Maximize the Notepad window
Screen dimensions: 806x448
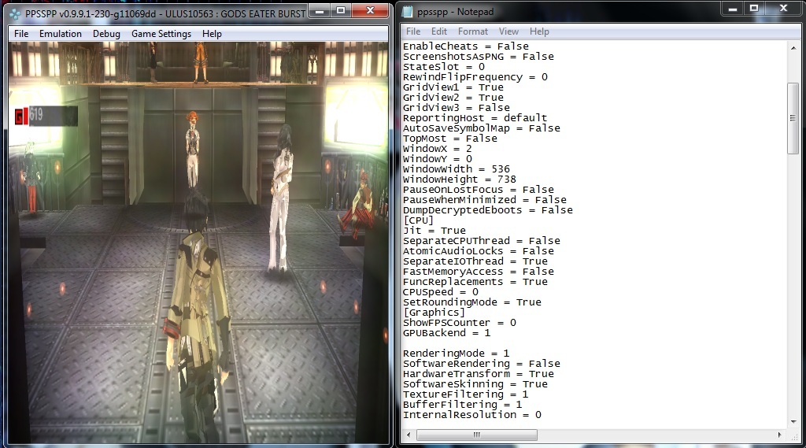point(753,9)
